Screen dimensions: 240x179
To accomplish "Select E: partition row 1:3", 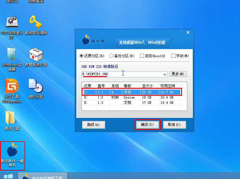I will (132, 103).
